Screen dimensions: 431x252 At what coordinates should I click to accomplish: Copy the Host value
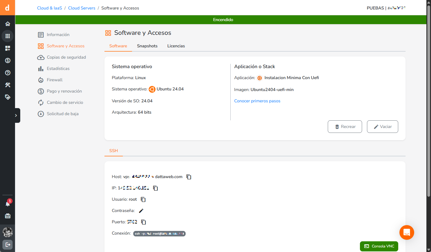(189, 177)
